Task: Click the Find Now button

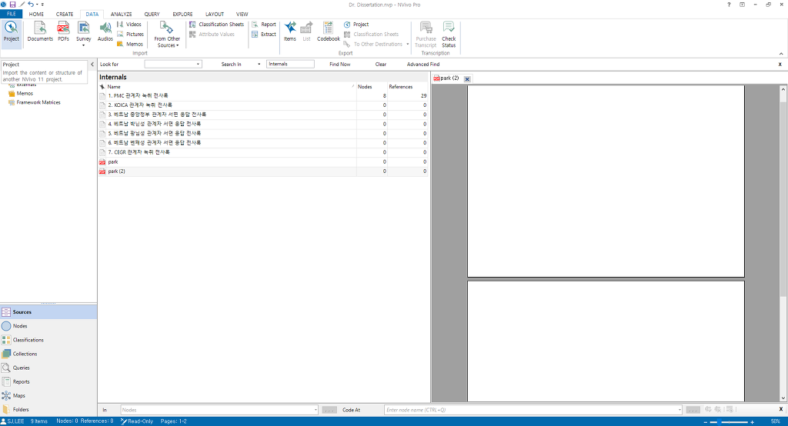Action: point(339,65)
